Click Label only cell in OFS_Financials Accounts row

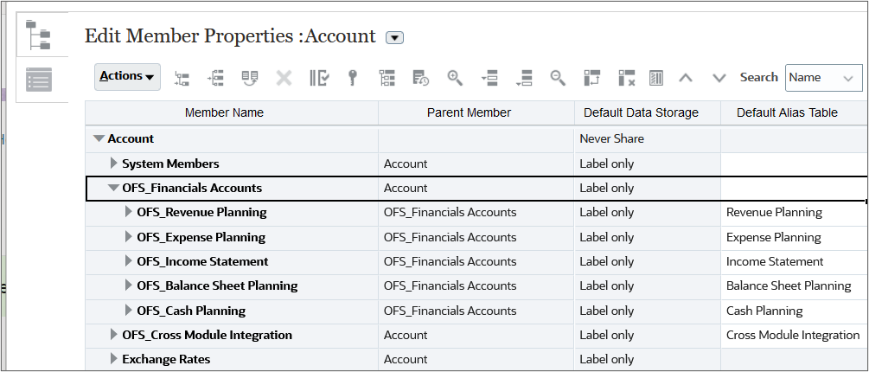coord(648,189)
